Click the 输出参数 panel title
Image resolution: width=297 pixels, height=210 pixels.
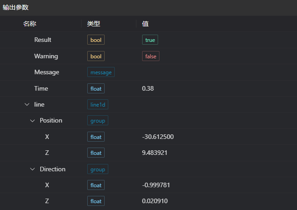tap(16, 7)
